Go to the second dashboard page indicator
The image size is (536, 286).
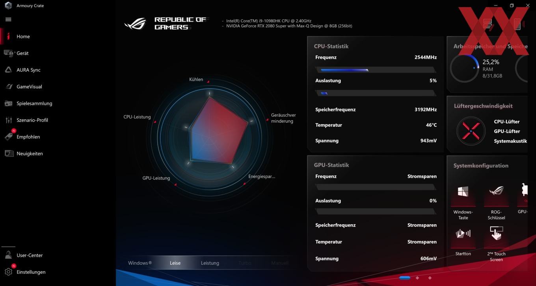[x=418, y=278]
